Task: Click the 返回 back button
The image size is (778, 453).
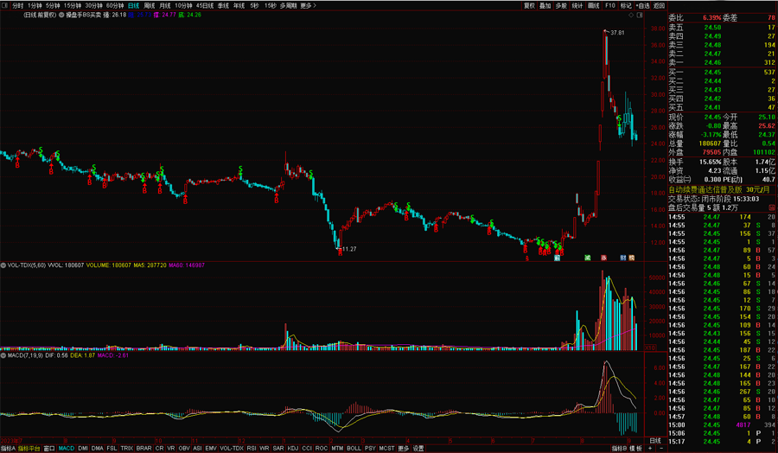Action: pos(659,5)
